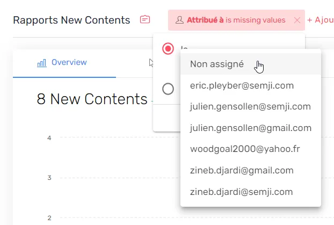The width and height of the screenshot is (334, 225).
Task: Select zineb.djardi@gmail.com in the dropdown
Action: point(250,170)
